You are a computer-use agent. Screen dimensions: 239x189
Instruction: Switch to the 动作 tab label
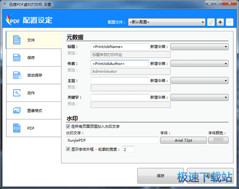click(31, 93)
